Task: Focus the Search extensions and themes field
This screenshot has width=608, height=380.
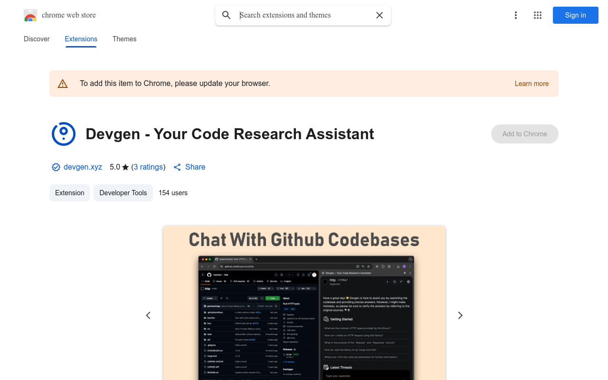Action: pos(304,15)
